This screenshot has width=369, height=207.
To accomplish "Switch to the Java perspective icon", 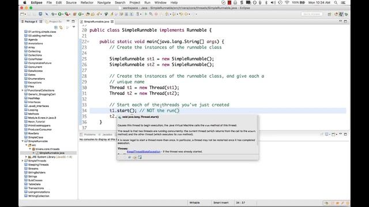I will point(341,14).
